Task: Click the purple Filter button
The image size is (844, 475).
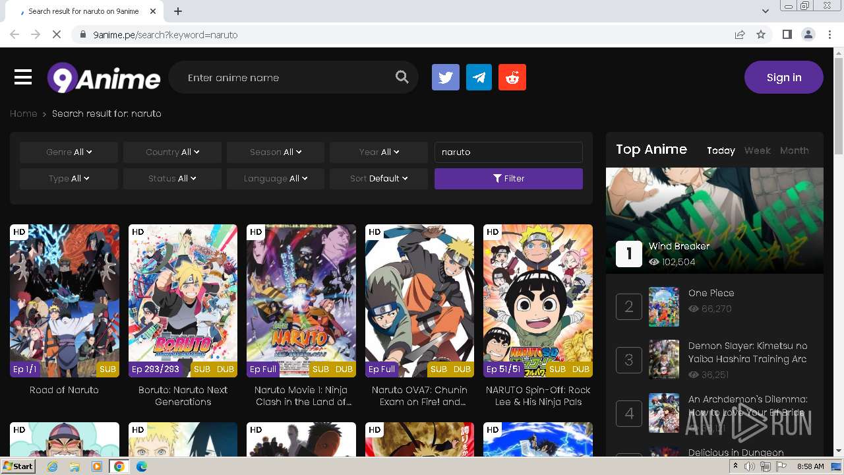Action: point(508,178)
